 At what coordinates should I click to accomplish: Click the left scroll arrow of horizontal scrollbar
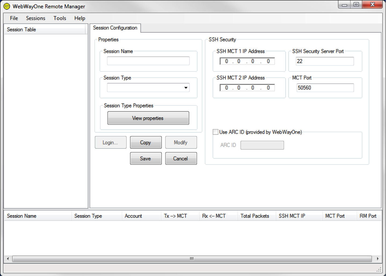coord(8,259)
